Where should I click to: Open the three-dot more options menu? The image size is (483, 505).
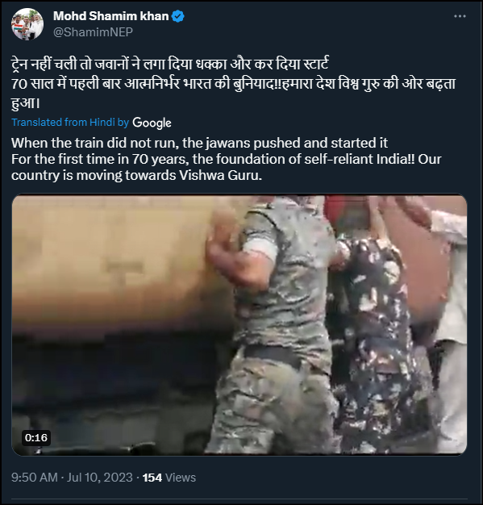tap(460, 16)
